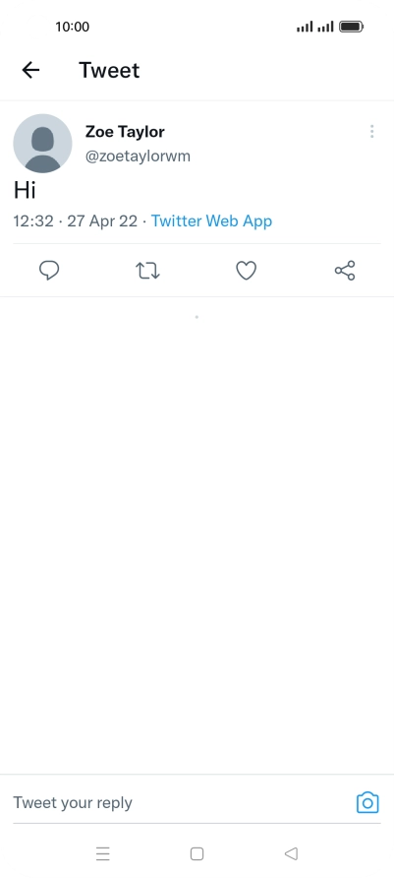Tap the Android recent apps menu button
The image size is (394, 878).
[x=103, y=853]
